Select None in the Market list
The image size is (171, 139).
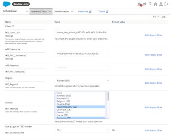pyautogui.click(x=81, y=93)
